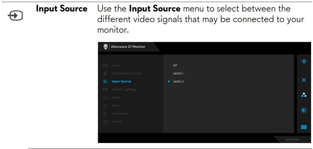Viewport: 313px width, 149px height.
Task: Choose DP as the input source
Action: [x=175, y=65]
